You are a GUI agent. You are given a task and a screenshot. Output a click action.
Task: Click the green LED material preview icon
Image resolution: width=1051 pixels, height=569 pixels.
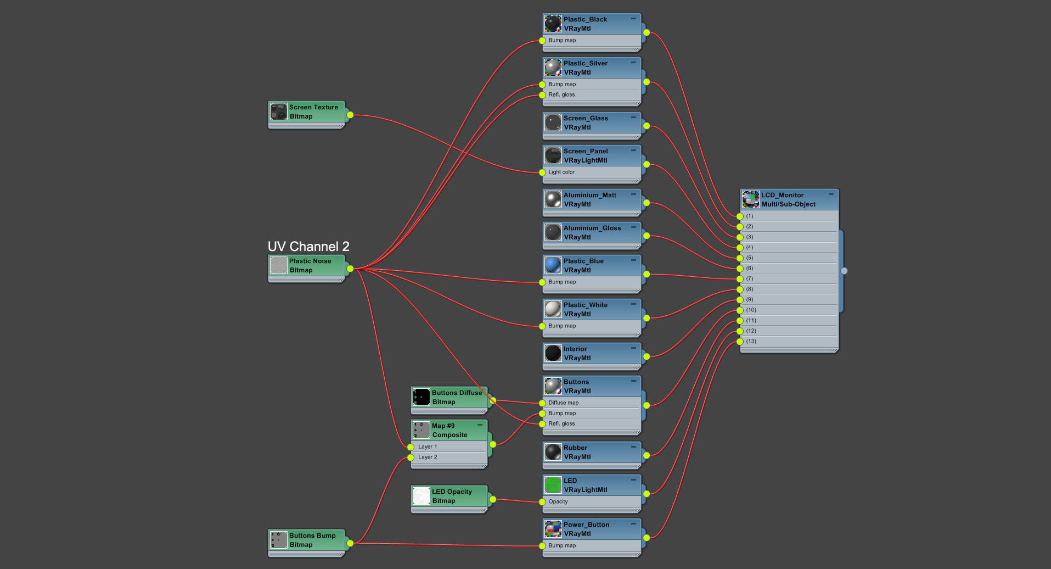[x=553, y=485]
